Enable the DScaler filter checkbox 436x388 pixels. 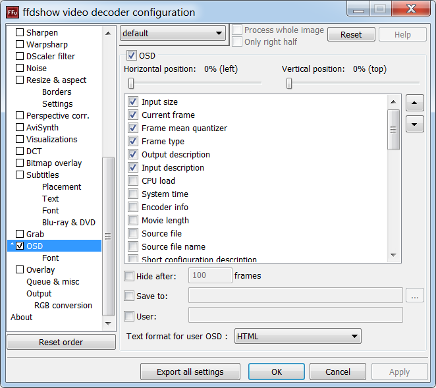pyautogui.click(x=20, y=56)
